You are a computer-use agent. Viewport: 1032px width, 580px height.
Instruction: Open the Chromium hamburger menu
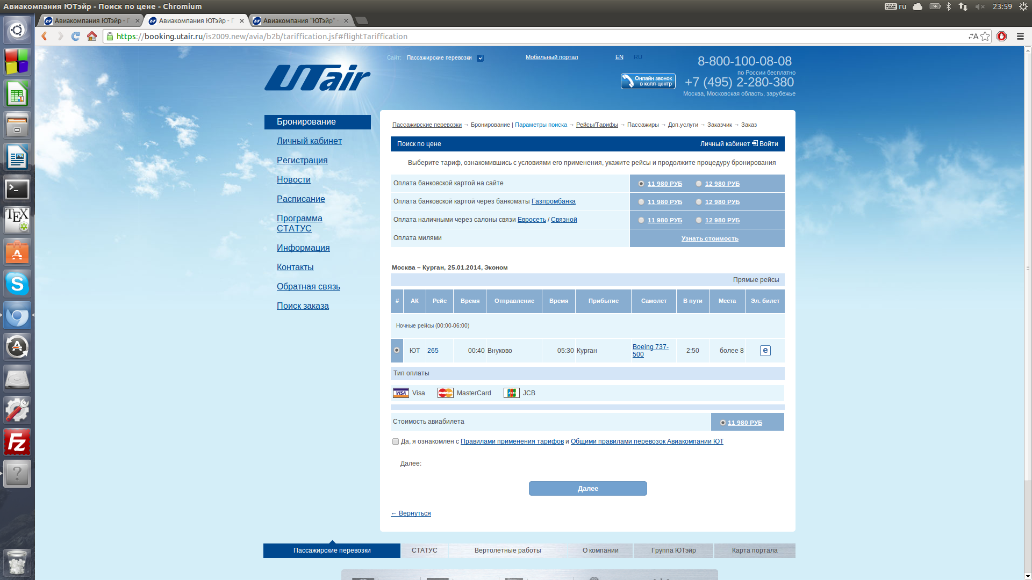coord(1020,37)
